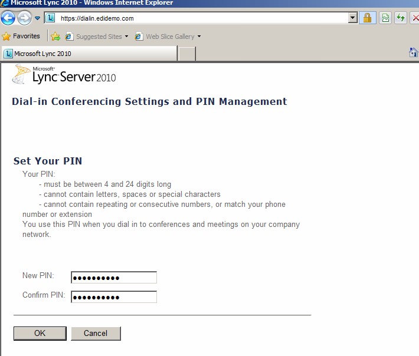Click the Lync site icon in address bar
This screenshot has height=356, width=419.
coord(50,18)
